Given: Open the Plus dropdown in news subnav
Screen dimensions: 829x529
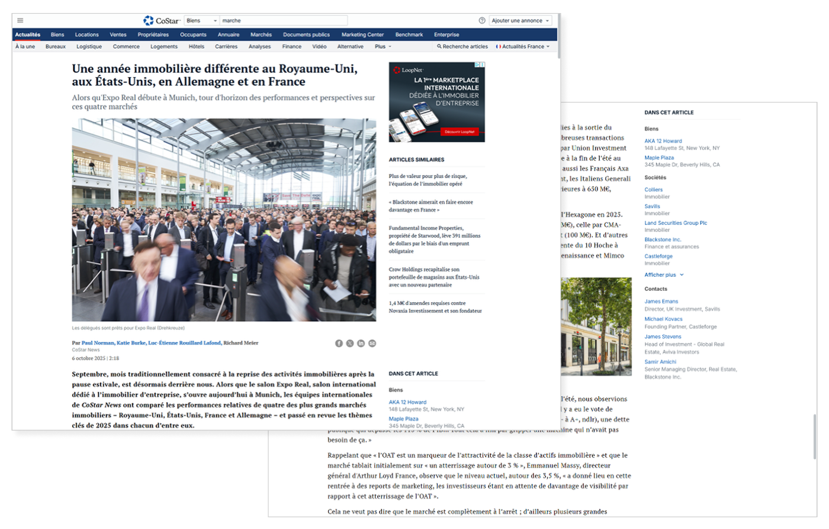Looking at the screenshot, I should pos(383,47).
